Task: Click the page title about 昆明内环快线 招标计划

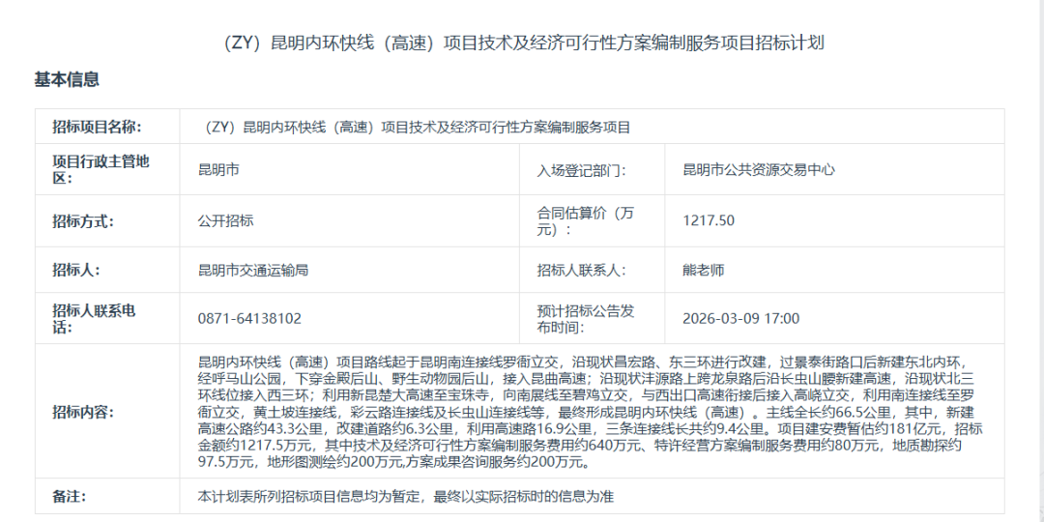Action: (521, 43)
